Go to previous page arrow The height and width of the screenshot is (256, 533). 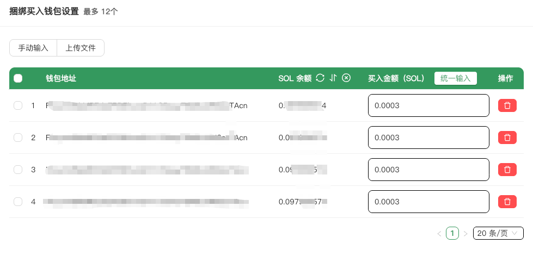(439, 234)
